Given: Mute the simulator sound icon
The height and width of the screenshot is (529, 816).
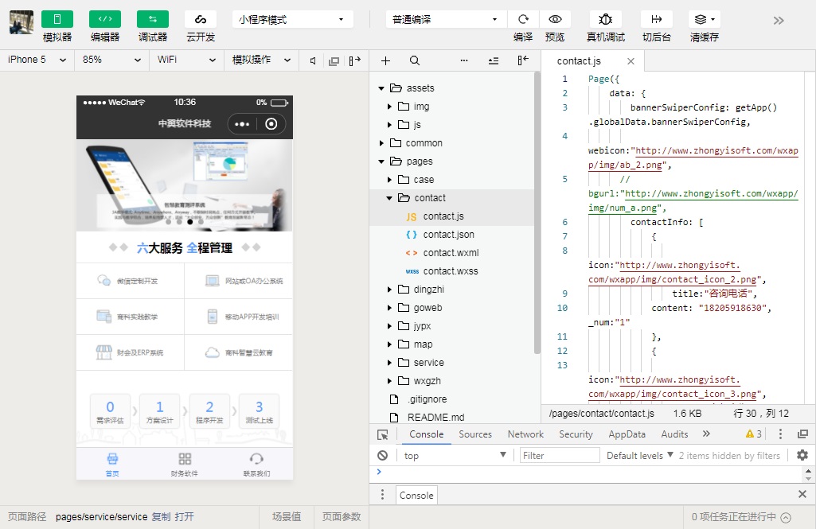Looking at the screenshot, I should pos(313,61).
